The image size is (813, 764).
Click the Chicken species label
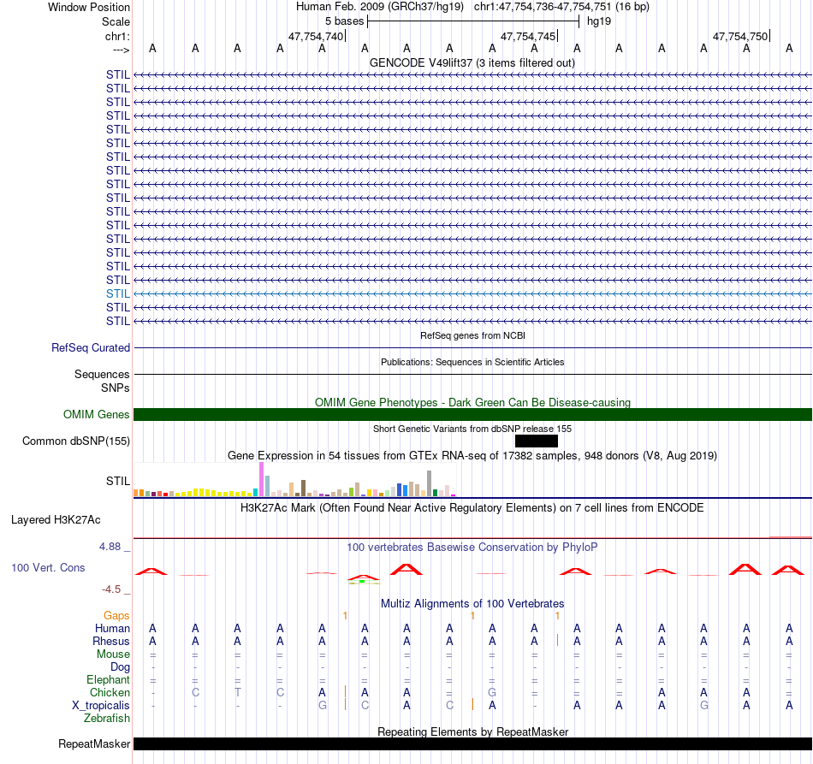tap(110, 692)
